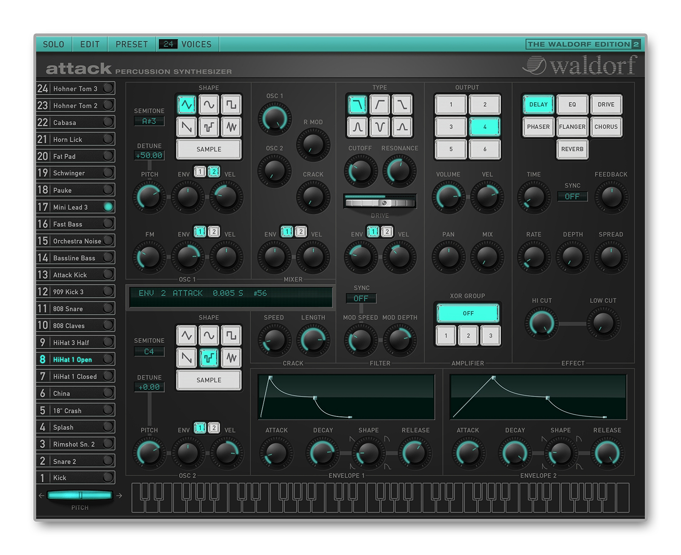Enable output 1 button
The image size is (681, 555).
click(451, 105)
